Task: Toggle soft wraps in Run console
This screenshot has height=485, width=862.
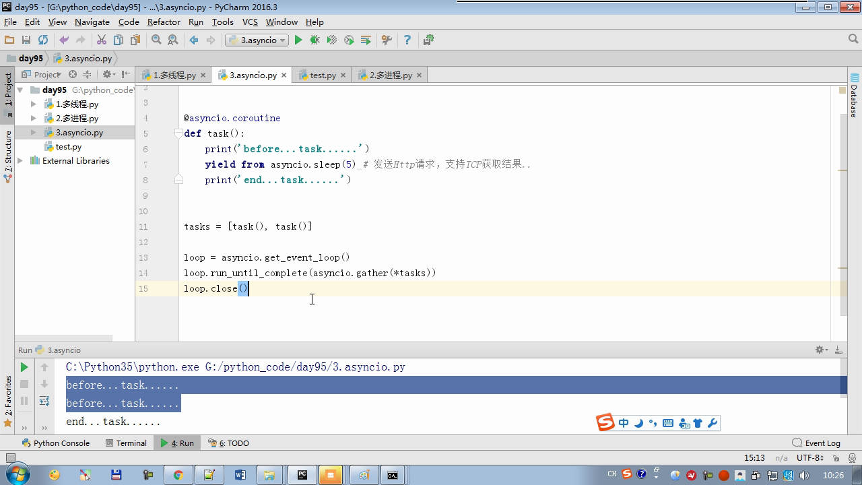Action: tap(44, 401)
